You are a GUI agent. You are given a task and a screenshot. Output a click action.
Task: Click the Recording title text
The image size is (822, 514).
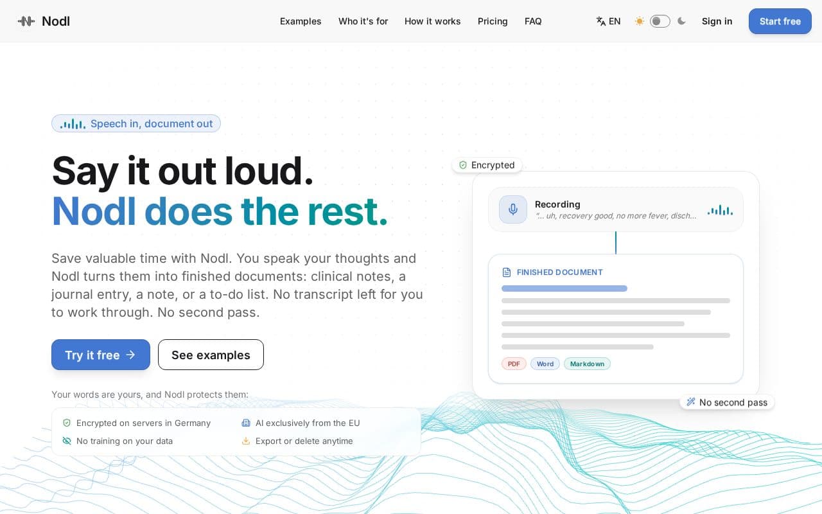pos(557,204)
